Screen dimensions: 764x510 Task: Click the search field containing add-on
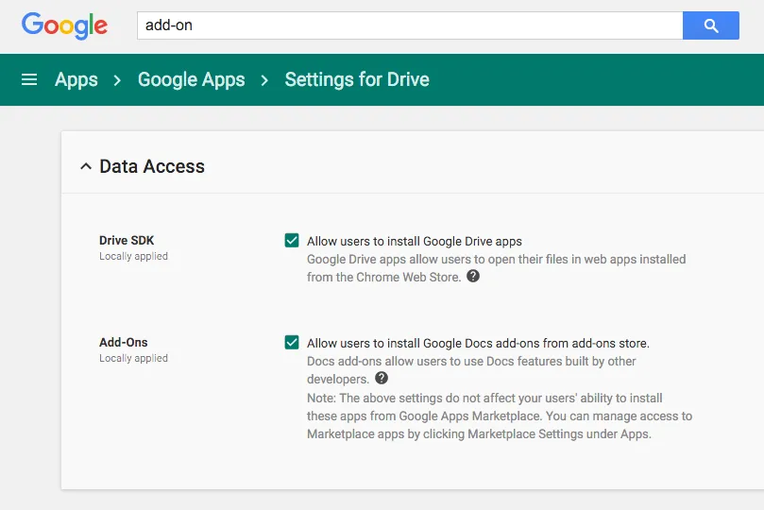[x=410, y=25]
